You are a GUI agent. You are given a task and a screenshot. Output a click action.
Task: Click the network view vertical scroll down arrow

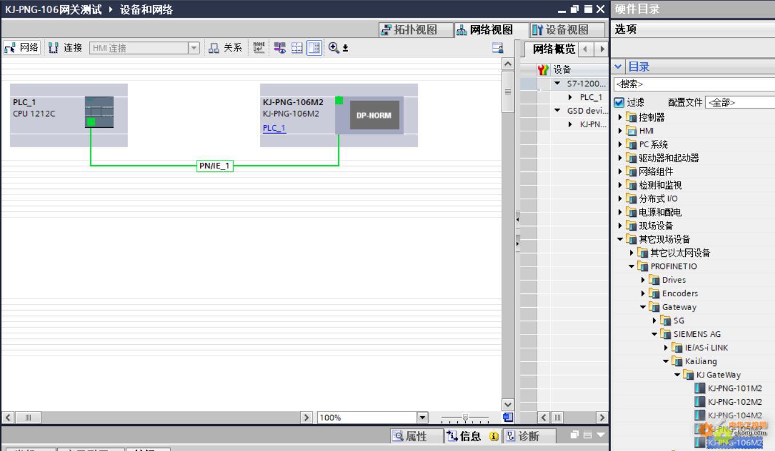click(508, 405)
